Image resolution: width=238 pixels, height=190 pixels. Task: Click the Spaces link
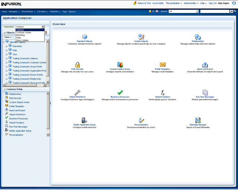[x=72, y=12]
